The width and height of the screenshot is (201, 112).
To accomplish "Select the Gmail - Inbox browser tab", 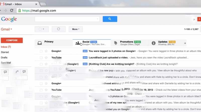I will pyautogui.click(x=19, y=4).
